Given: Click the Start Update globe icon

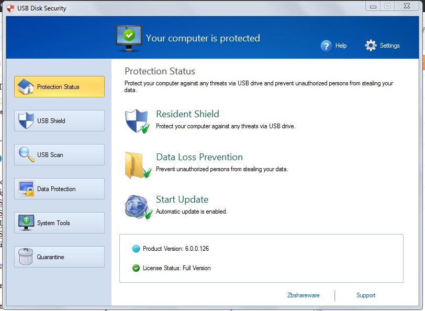Looking at the screenshot, I should click(139, 207).
